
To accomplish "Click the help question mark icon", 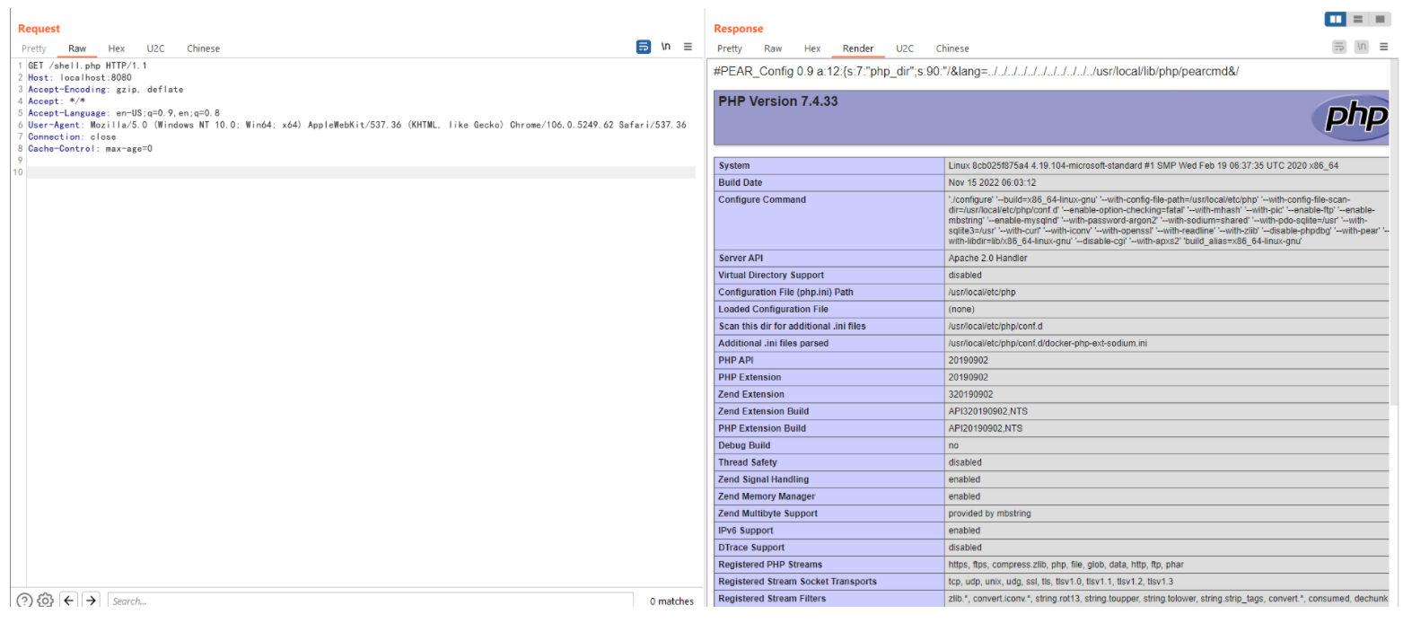I will pos(25,601).
